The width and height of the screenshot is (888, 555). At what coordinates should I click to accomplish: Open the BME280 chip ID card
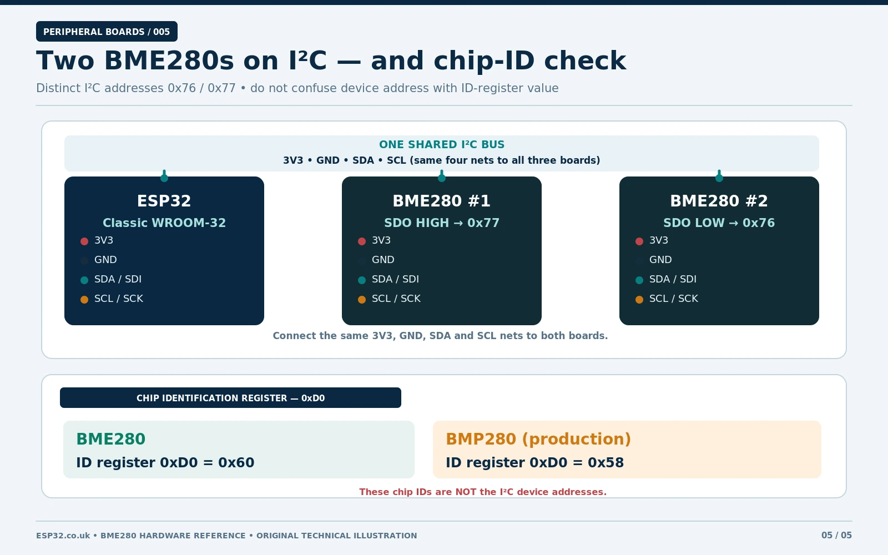click(x=239, y=450)
